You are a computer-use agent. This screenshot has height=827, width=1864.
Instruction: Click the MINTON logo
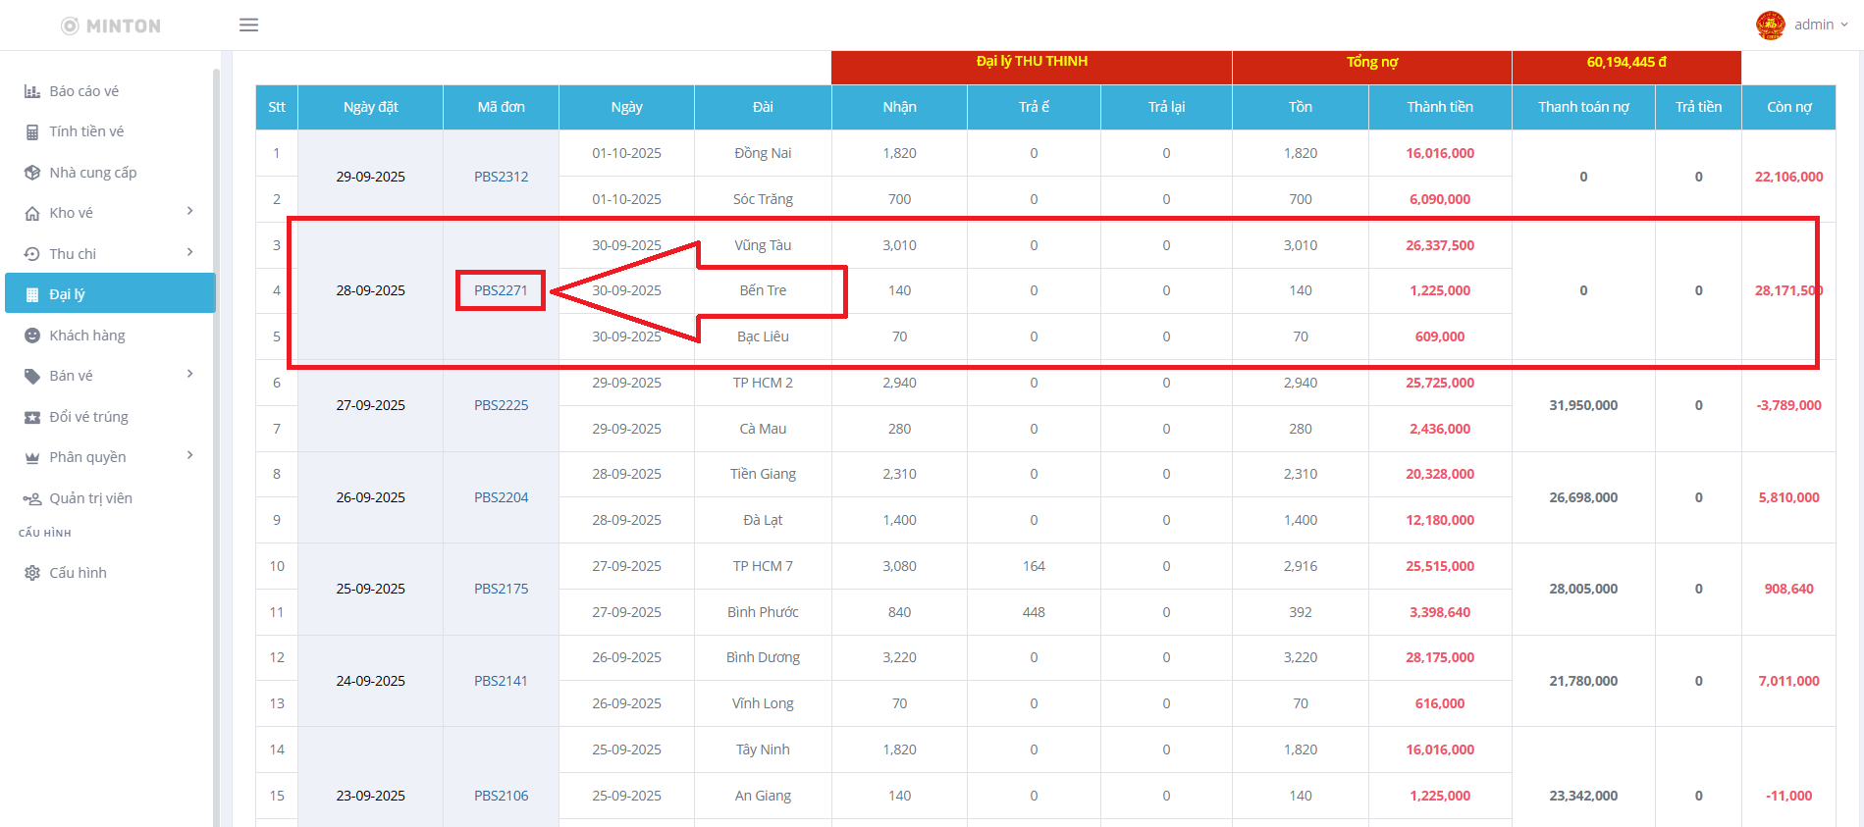[x=111, y=26]
